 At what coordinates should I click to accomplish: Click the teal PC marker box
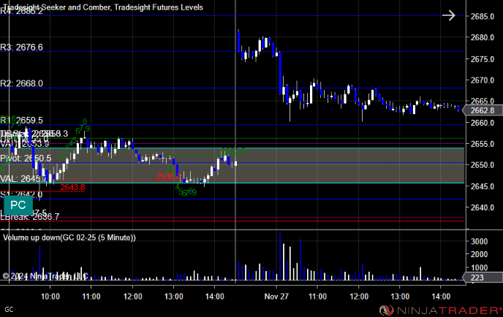tap(18, 205)
